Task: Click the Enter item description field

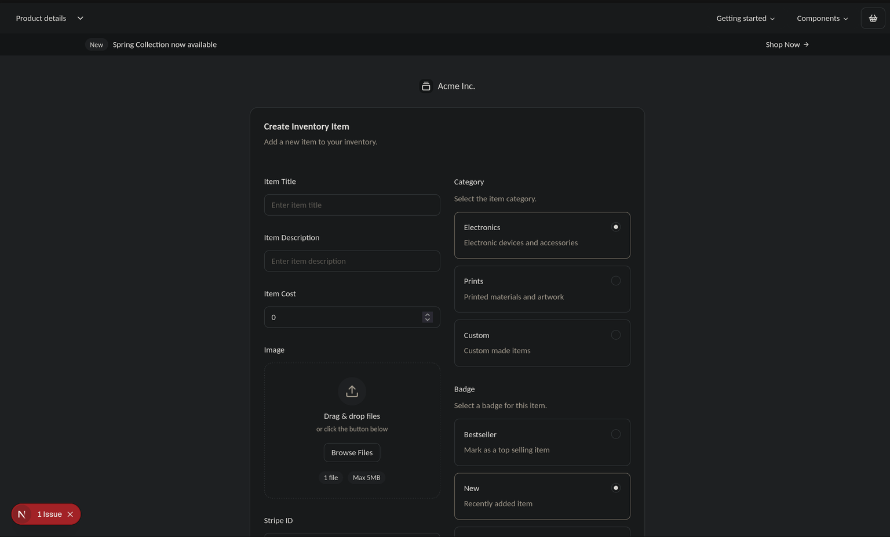Action: pyautogui.click(x=352, y=261)
